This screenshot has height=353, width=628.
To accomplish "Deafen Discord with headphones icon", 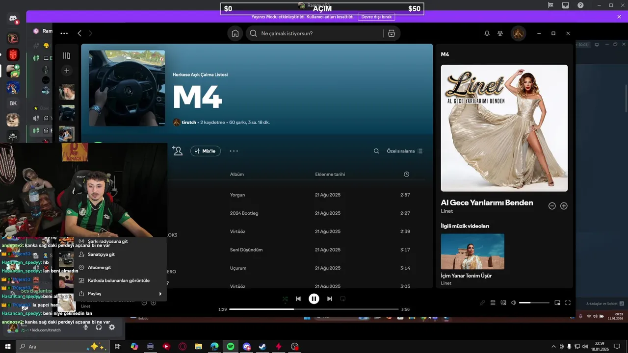I will tap(99, 327).
